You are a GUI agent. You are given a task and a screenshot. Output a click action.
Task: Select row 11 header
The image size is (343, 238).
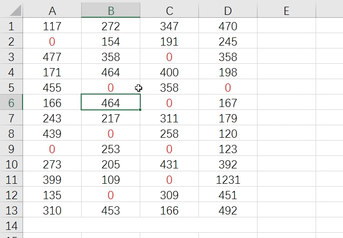(x=12, y=180)
